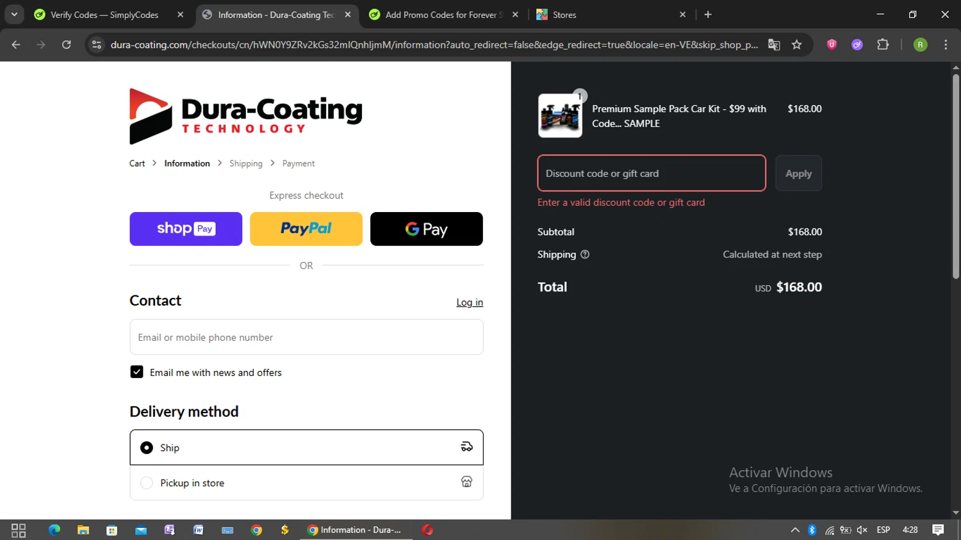Select the Information - Dura-Coating tab

pyautogui.click(x=276, y=15)
